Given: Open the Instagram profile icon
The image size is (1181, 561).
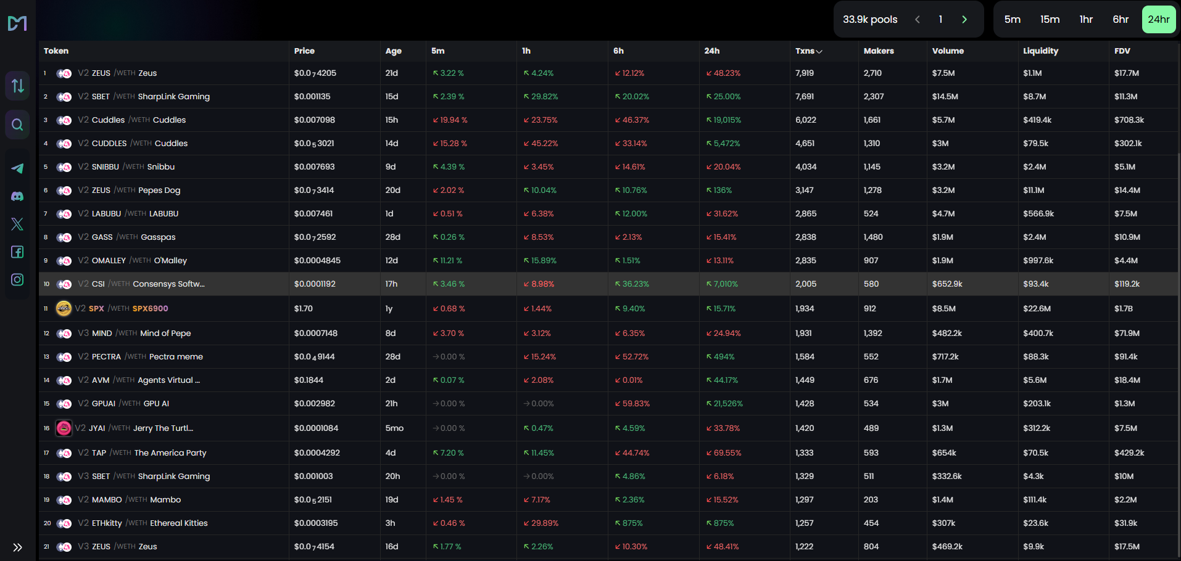Looking at the screenshot, I should click(x=17, y=279).
